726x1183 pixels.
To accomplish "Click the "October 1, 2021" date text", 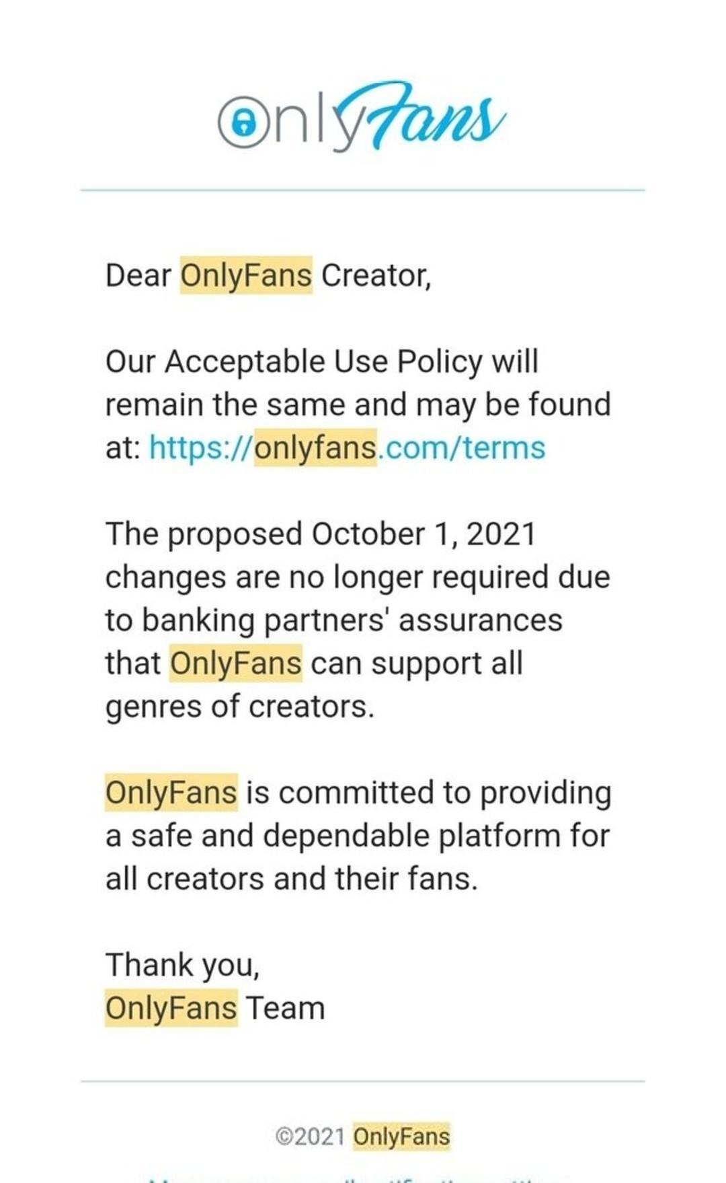I will click(424, 534).
